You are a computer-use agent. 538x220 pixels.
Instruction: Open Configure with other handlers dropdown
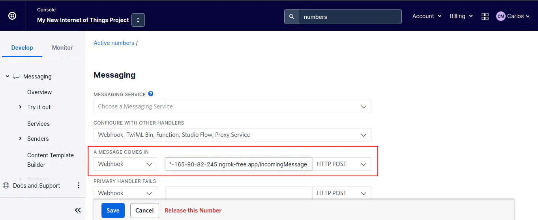point(232,135)
